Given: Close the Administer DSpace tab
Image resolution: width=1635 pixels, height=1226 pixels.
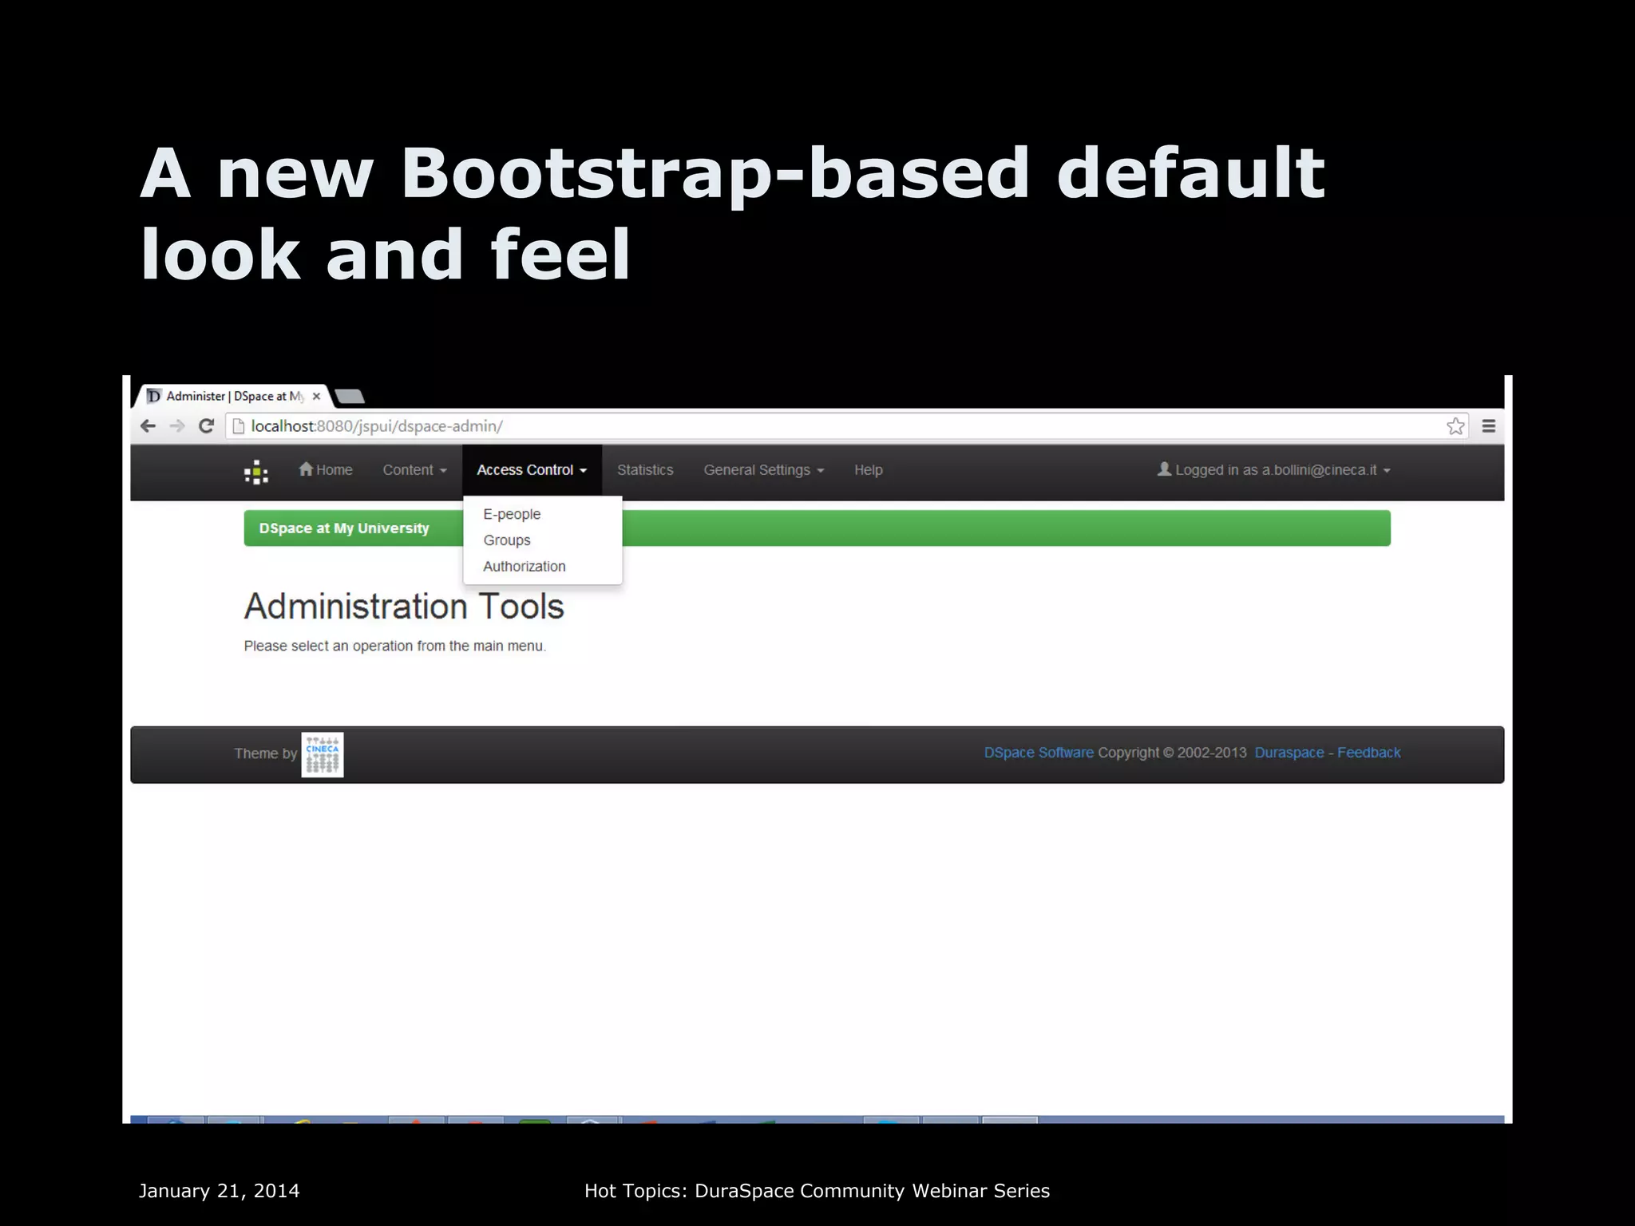Looking at the screenshot, I should 316,396.
